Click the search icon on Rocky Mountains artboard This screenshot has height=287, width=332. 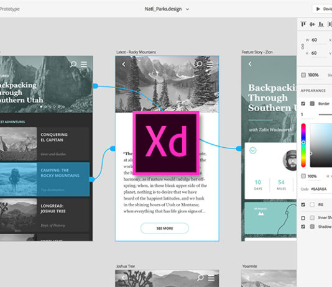coord(198,64)
